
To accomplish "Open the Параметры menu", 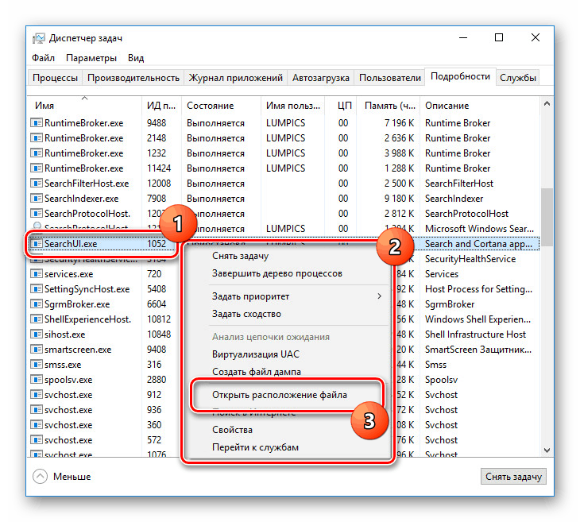I will tap(91, 58).
